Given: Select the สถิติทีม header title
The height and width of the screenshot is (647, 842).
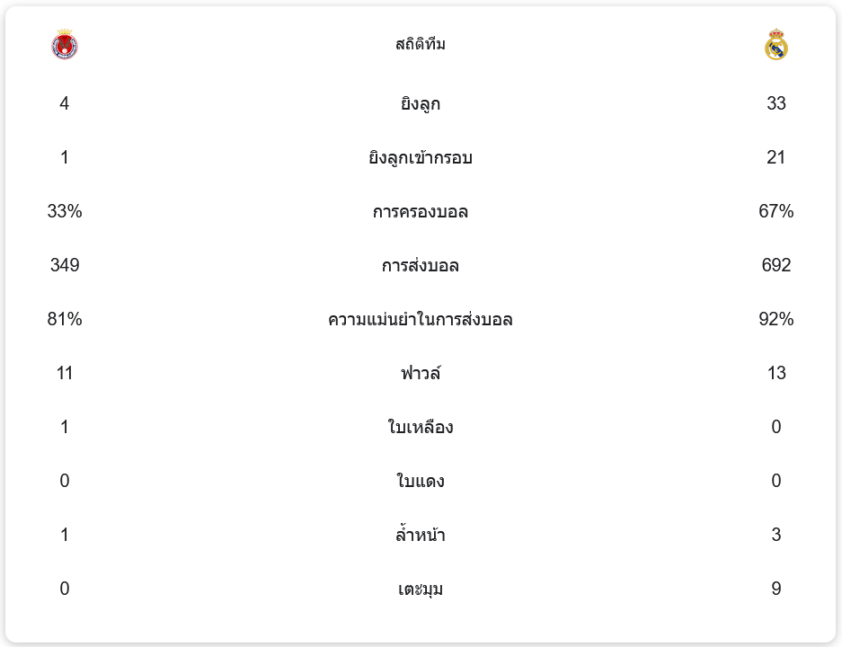Looking at the screenshot, I should [x=421, y=44].
